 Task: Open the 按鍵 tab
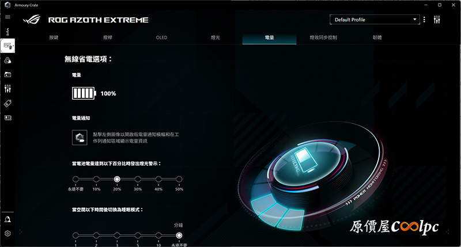click(54, 37)
